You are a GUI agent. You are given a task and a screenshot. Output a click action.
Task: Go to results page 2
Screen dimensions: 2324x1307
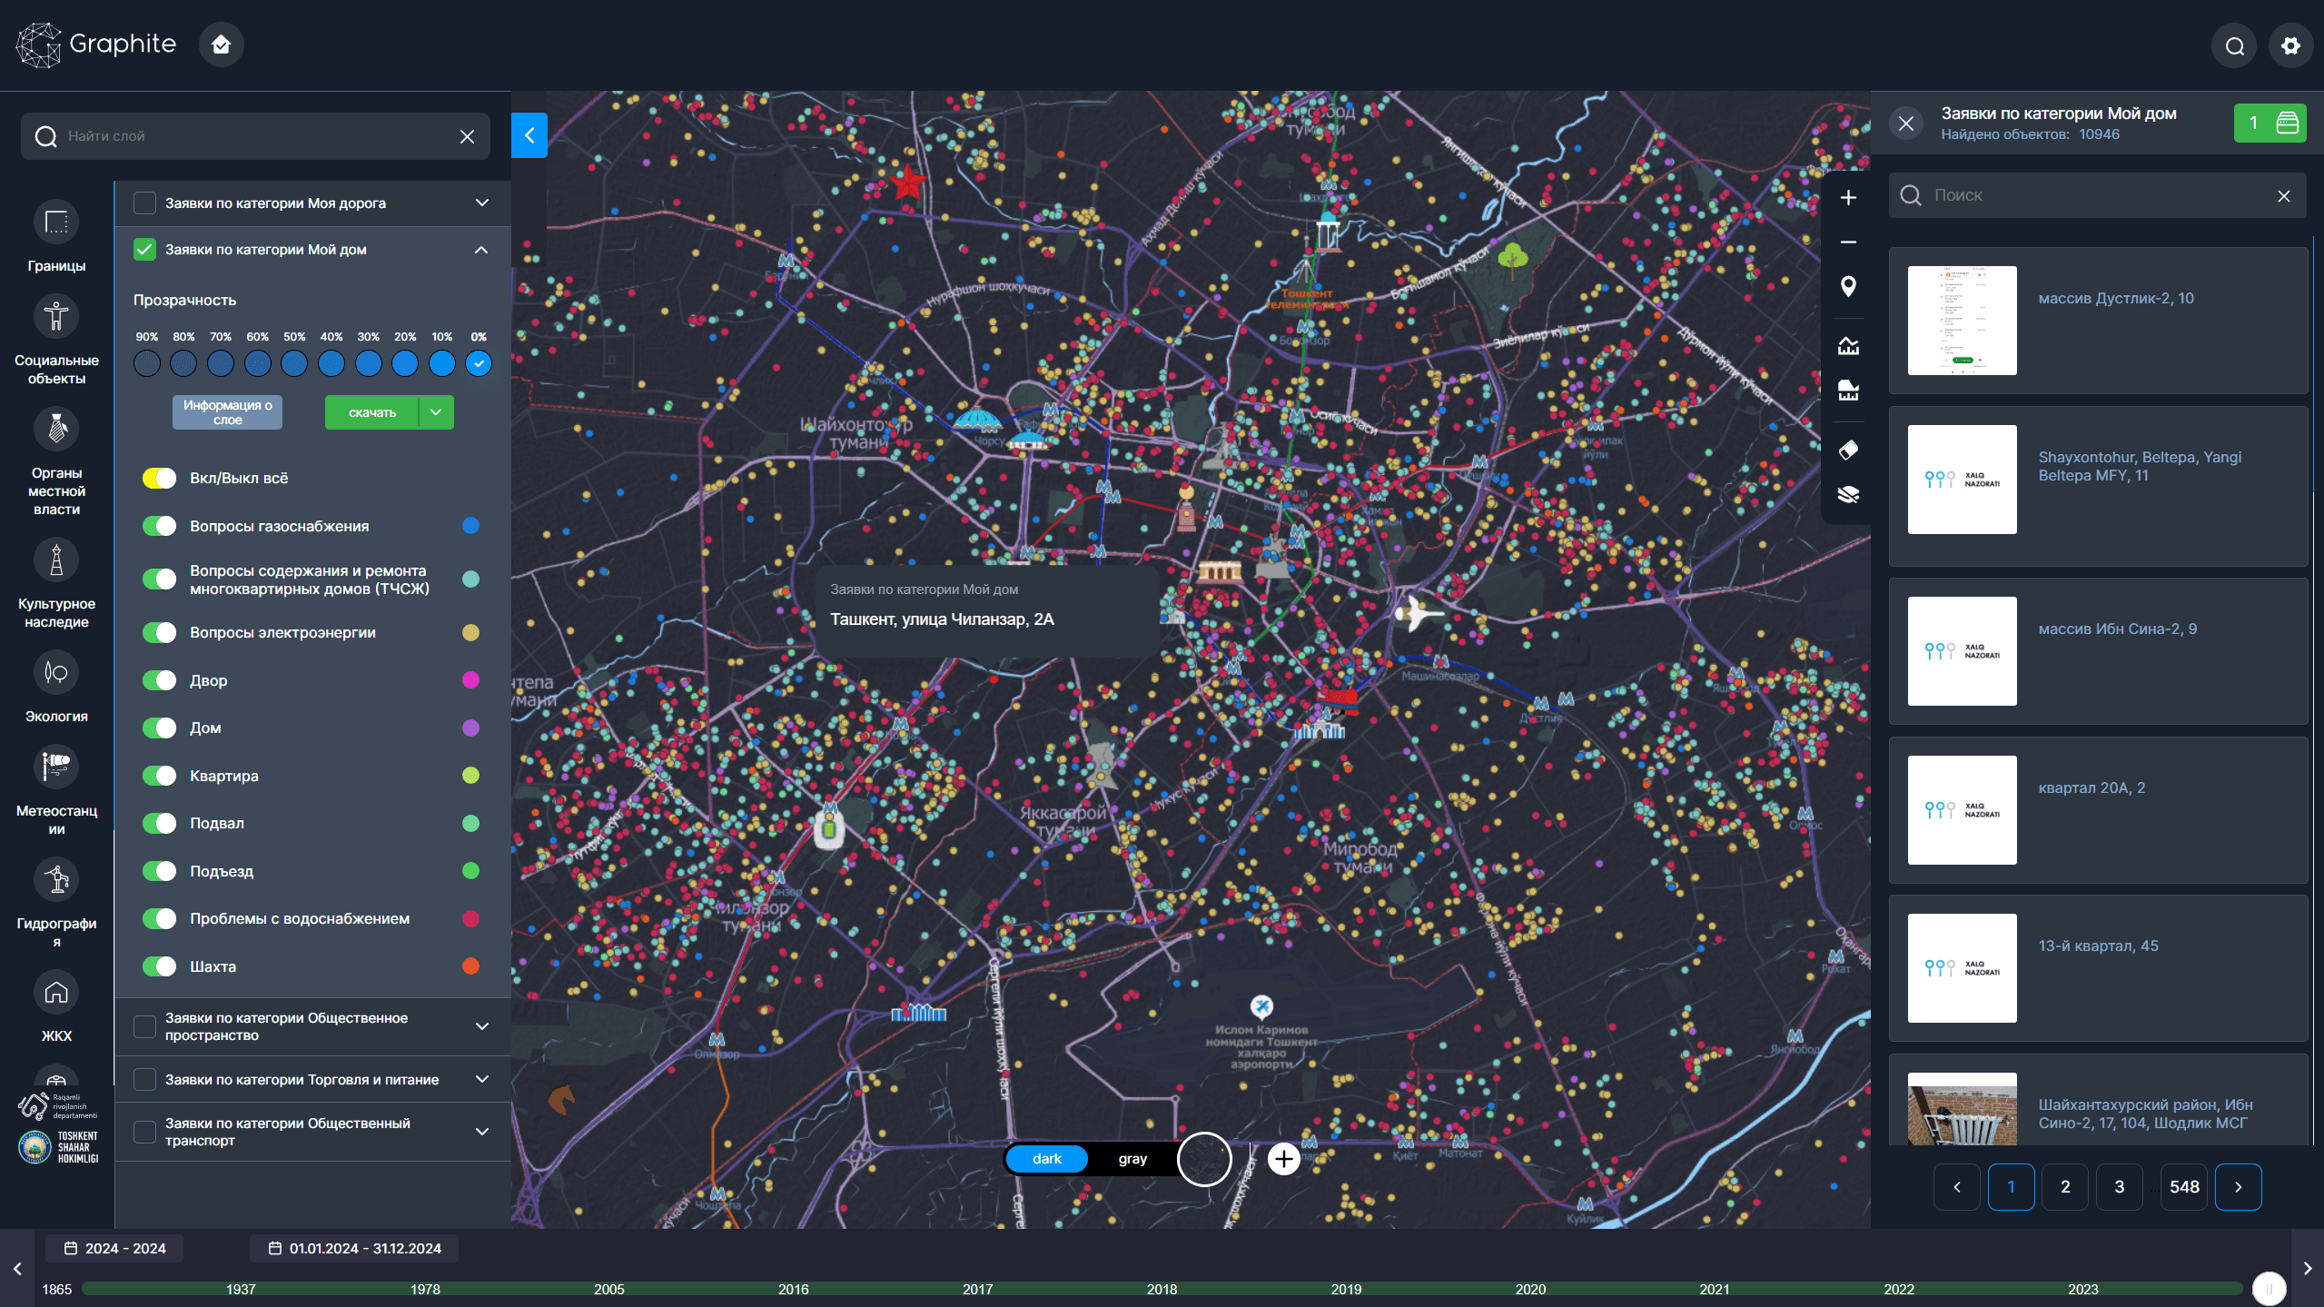2065,1187
